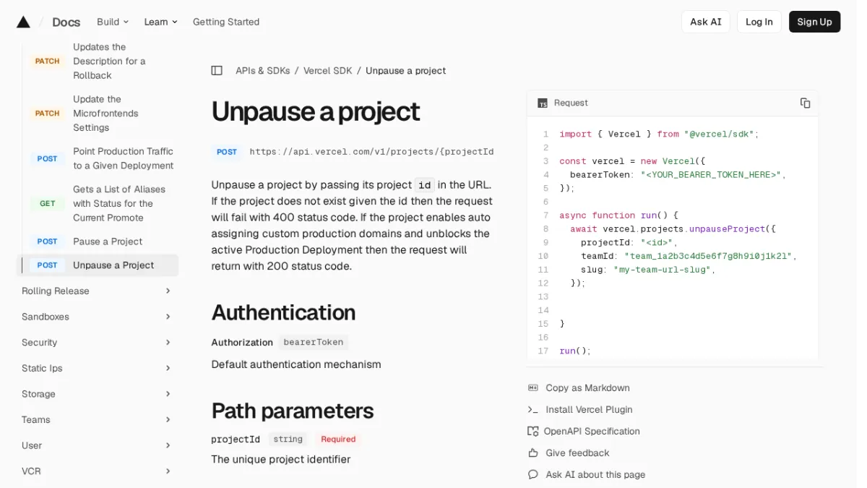
Task: Click the Vercel triangle logo
Action: coord(23,22)
